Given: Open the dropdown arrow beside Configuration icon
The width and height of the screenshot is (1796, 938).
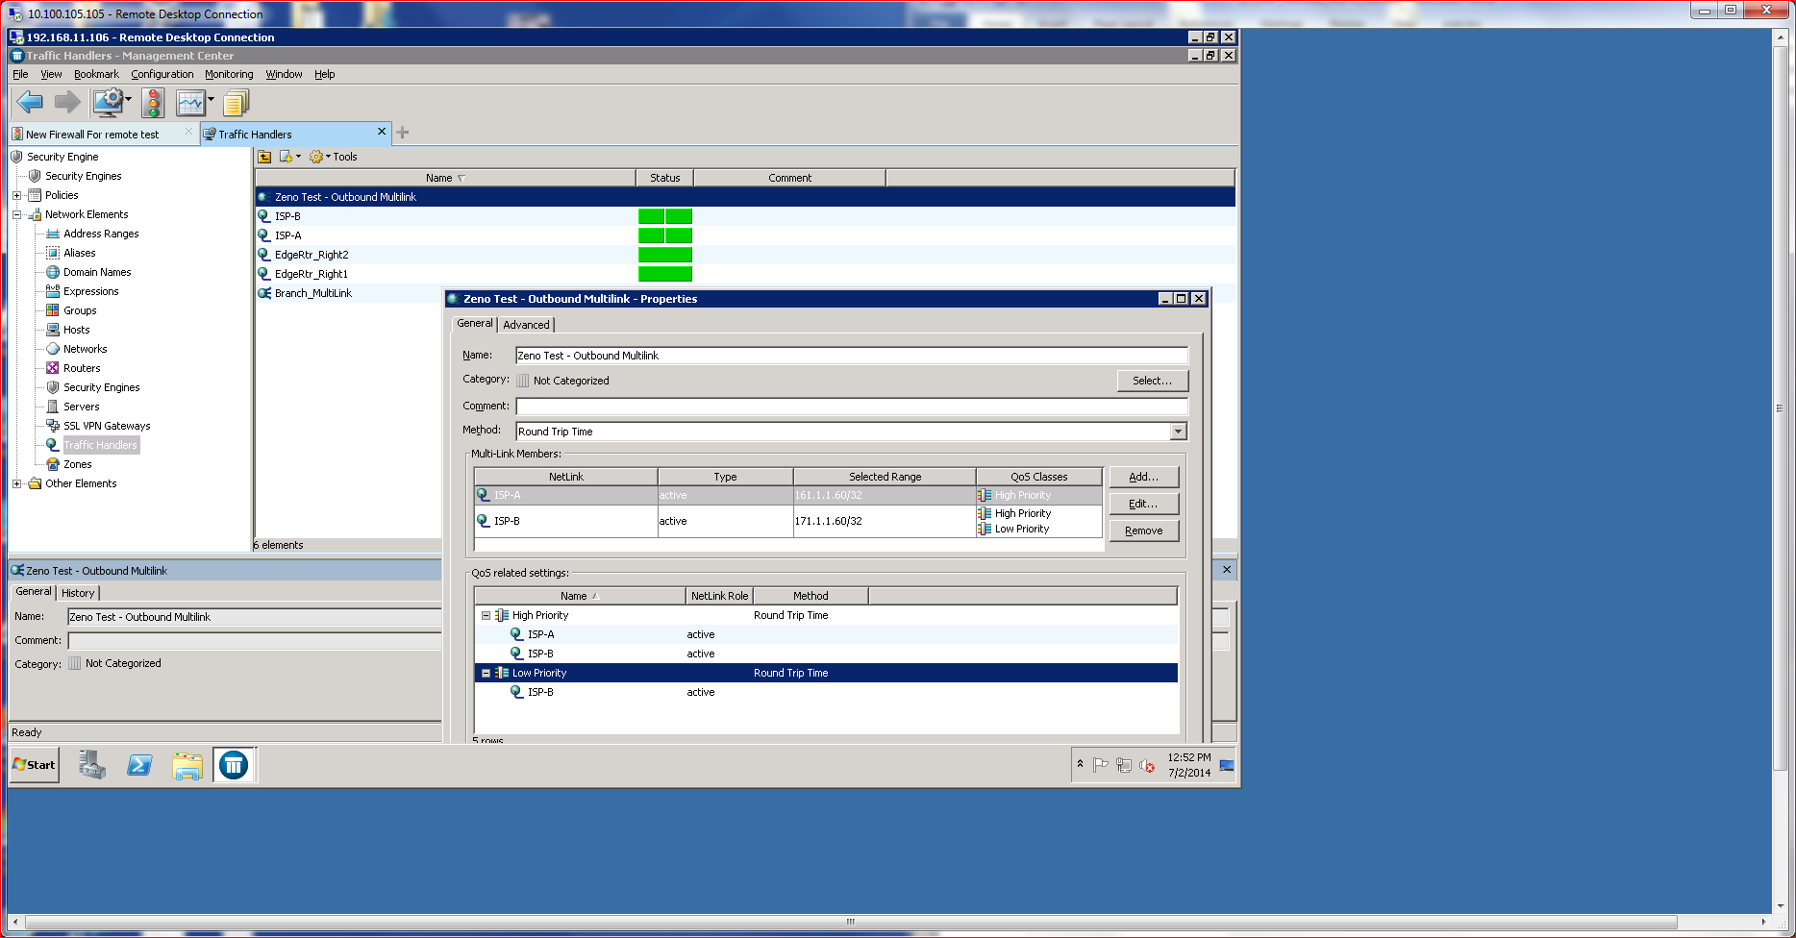Looking at the screenshot, I should click(128, 98).
